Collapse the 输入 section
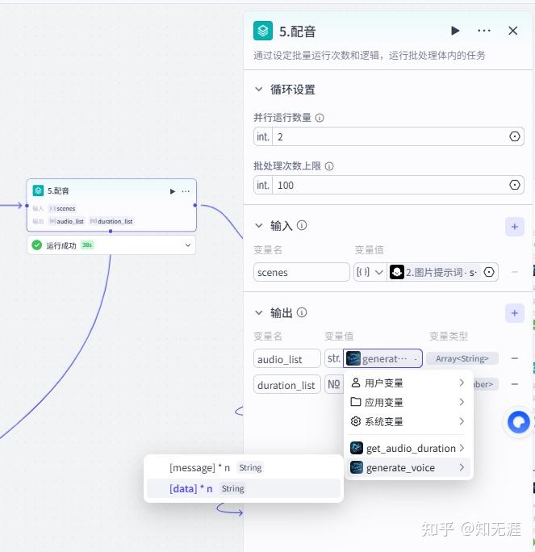Viewport: 535px width, 552px height. pos(259,226)
